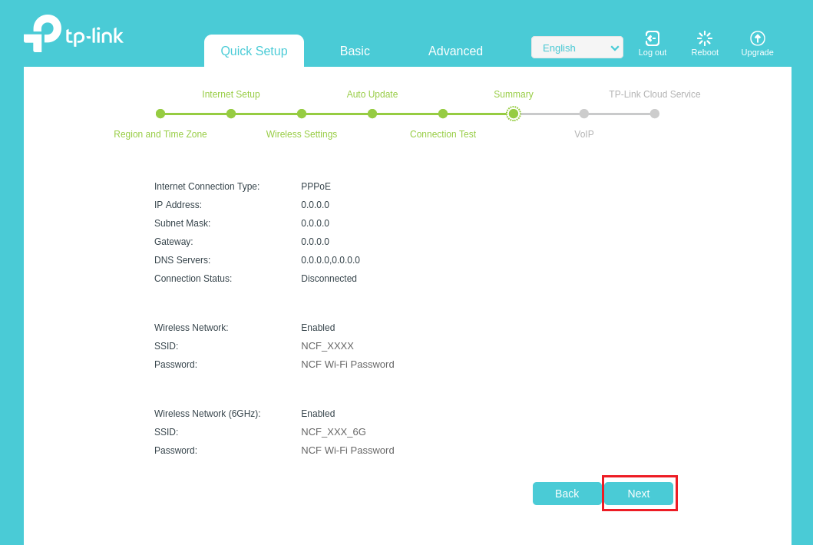813x545 pixels.
Task: Click the Wireless Settings step label
Action: pos(302,134)
